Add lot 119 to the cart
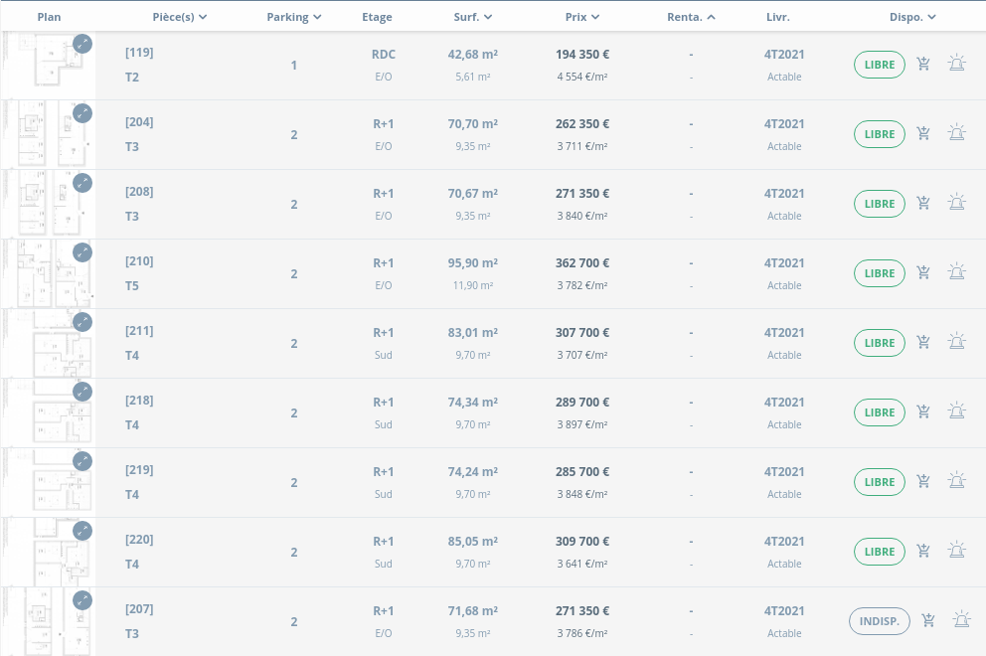Screen dimensions: 986x656 point(923,65)
